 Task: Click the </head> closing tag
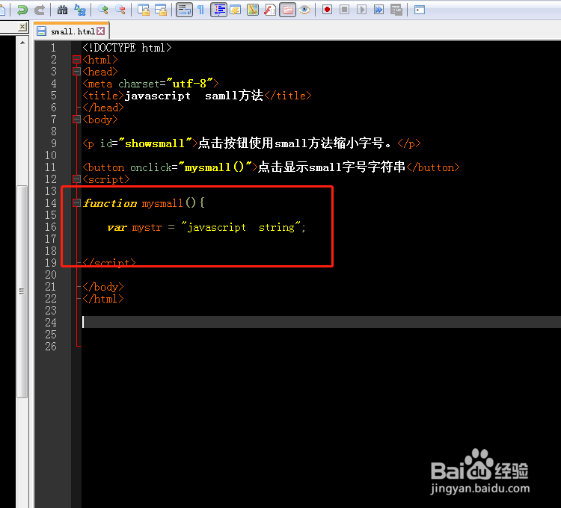(103, 108)
